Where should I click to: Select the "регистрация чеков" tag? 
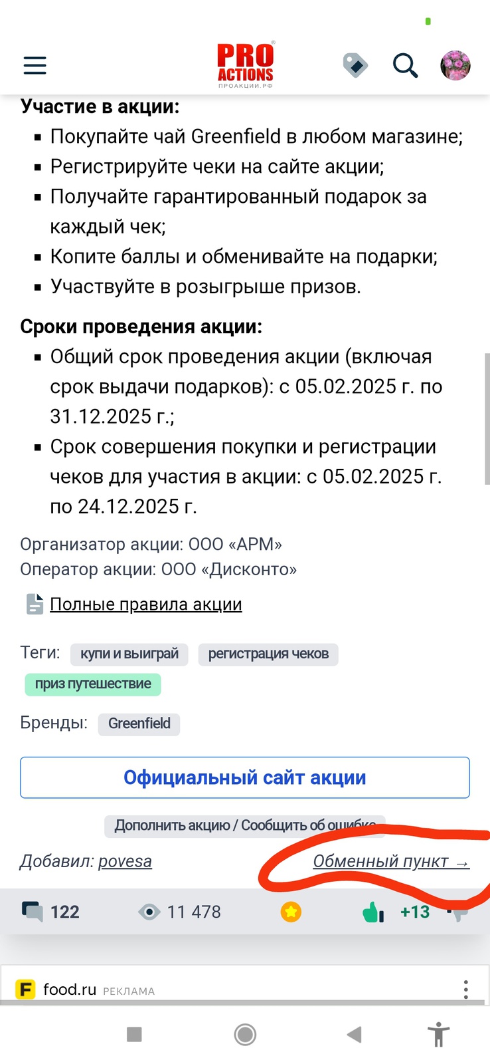[268, 654]
